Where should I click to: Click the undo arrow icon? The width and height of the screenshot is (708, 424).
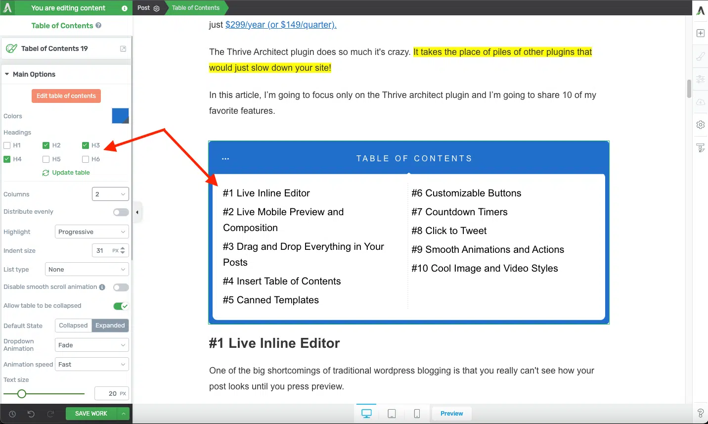[31, 414]
